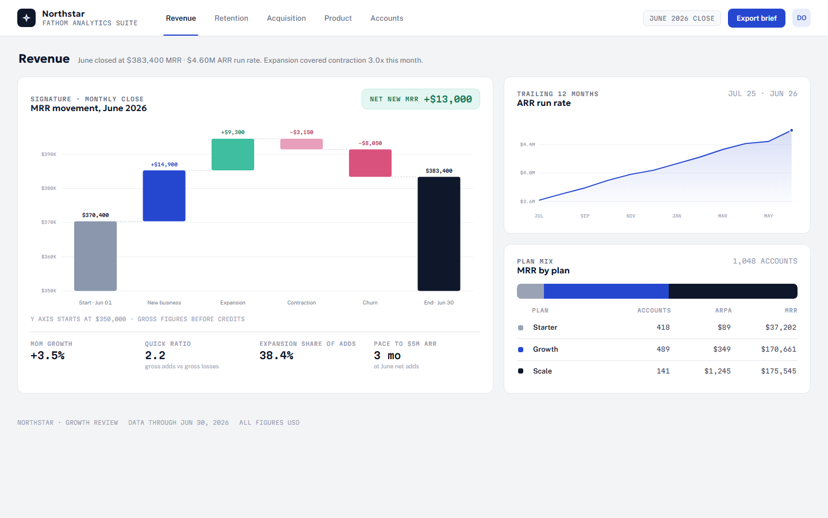Click the −$3,150 bar label

click(301, 132)
